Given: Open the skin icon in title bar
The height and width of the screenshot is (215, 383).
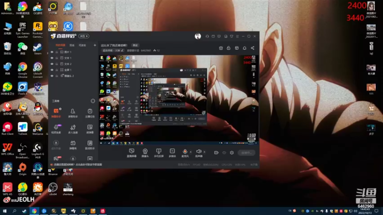Looking at the screenshot, I should (x=232, y=36).
